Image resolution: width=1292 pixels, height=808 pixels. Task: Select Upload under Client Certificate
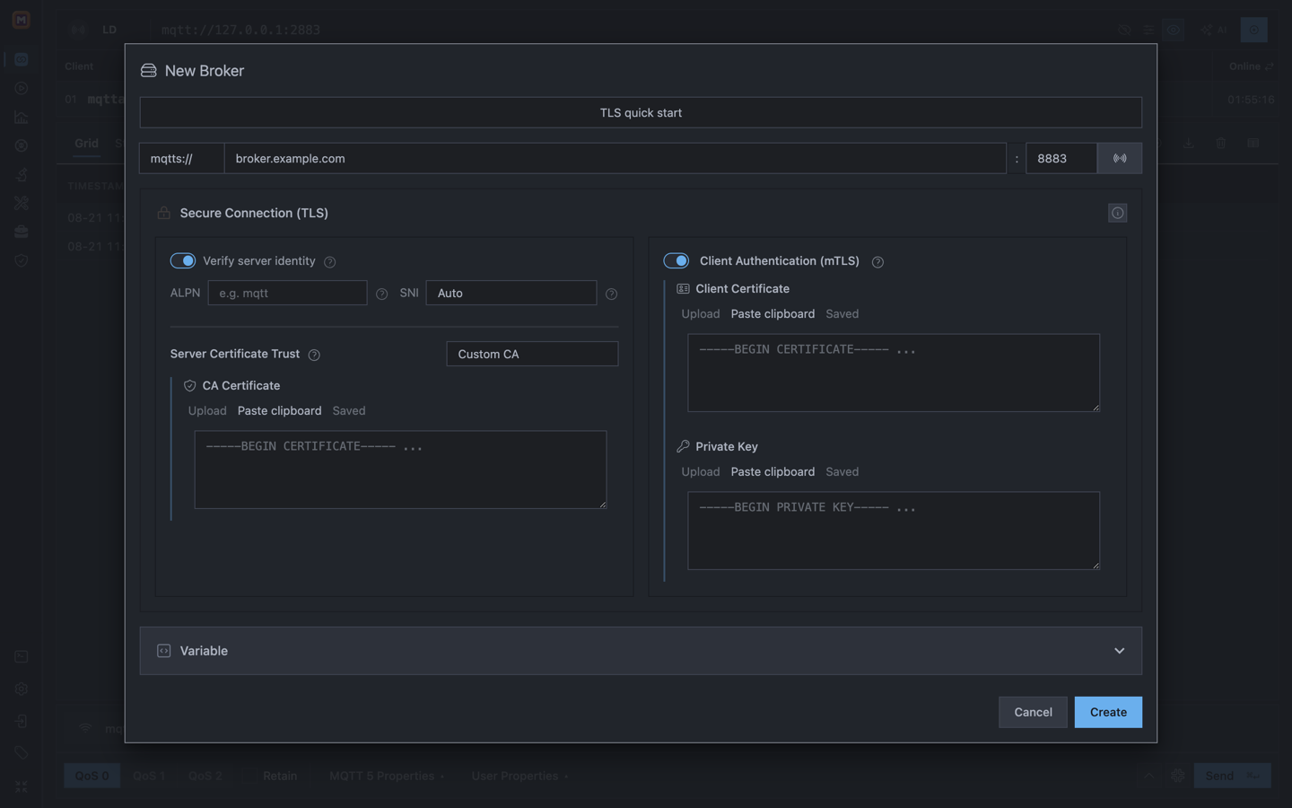[x=701, y=313]
